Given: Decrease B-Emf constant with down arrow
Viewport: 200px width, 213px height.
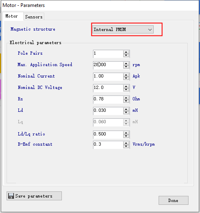Looking at the screenshot, I should tap(126, 146).
